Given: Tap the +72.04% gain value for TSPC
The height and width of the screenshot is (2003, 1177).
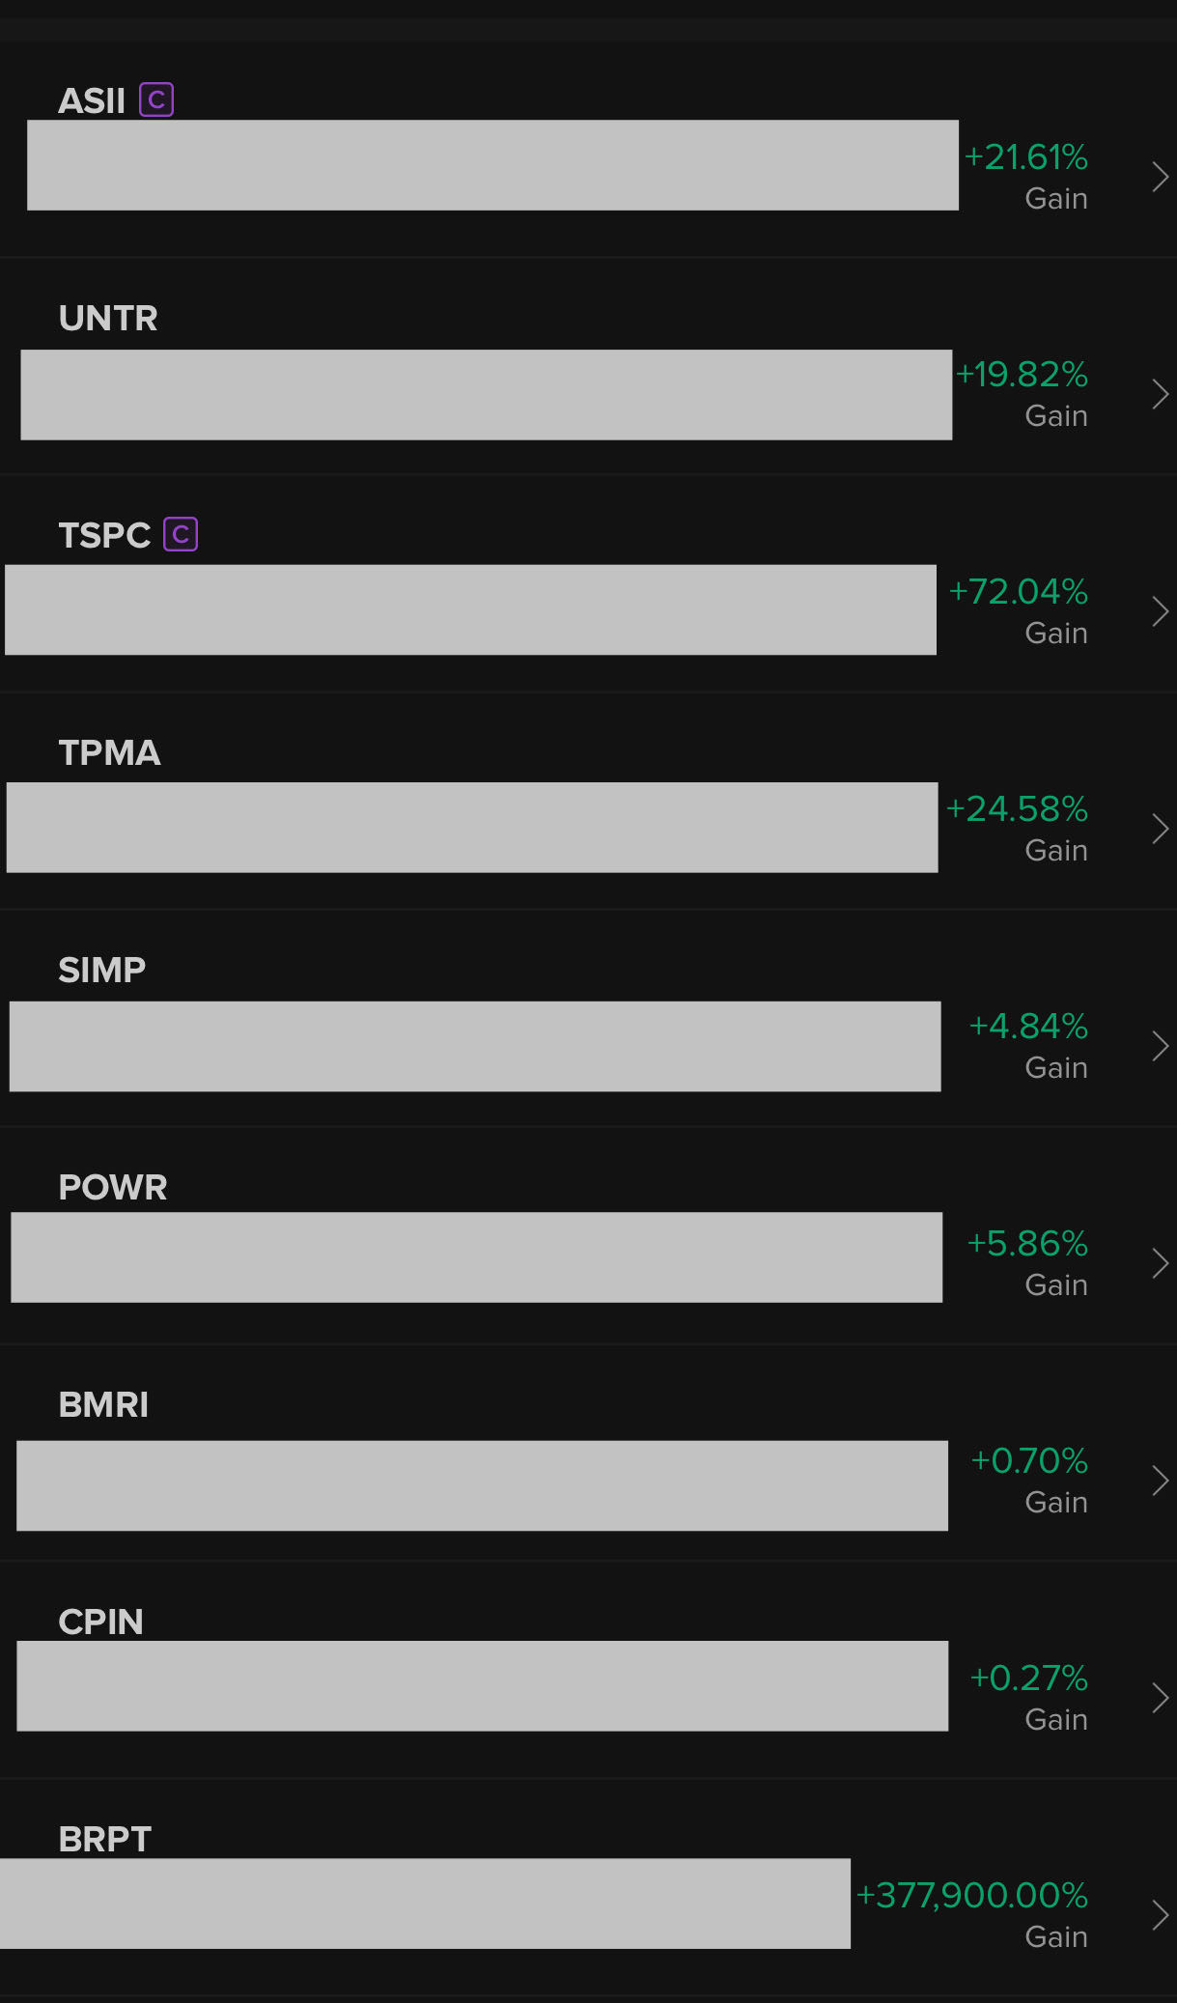Looking at the screenshot, I should [1019, 591].
